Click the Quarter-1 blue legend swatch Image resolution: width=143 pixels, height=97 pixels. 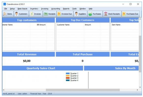coord(68,73)
